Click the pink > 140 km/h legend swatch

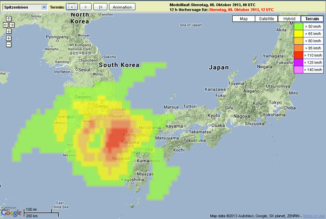coord(298,70)
